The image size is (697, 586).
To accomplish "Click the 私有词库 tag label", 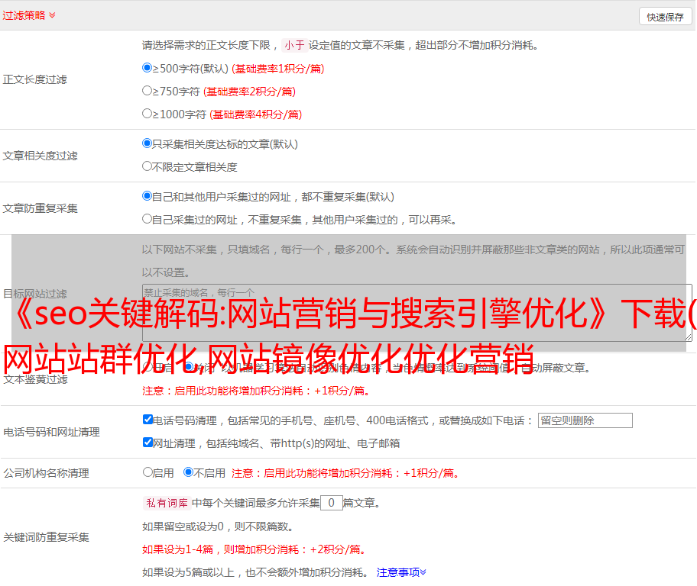I will point(165,503).
